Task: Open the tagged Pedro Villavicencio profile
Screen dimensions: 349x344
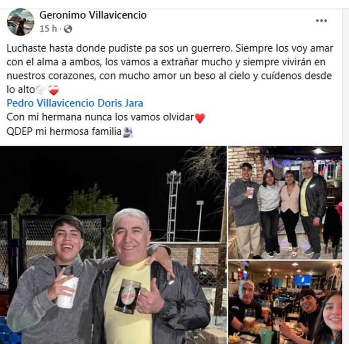Action: [x=50, y=103]
